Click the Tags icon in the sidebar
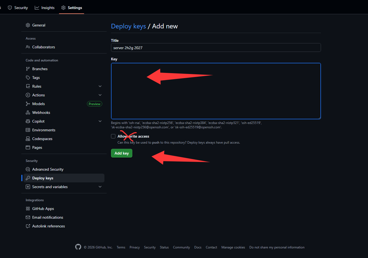Image resolution: width=368 pixels, height=258 pixels. point(28,78)
